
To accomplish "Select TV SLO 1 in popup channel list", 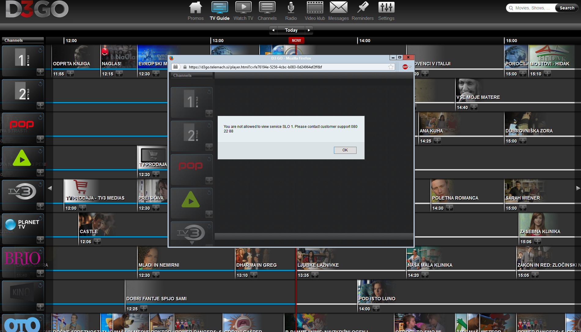I will point(192,102).
